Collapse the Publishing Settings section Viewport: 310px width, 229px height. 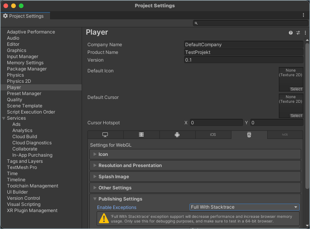pyautogui.click(x=95, y=199)
